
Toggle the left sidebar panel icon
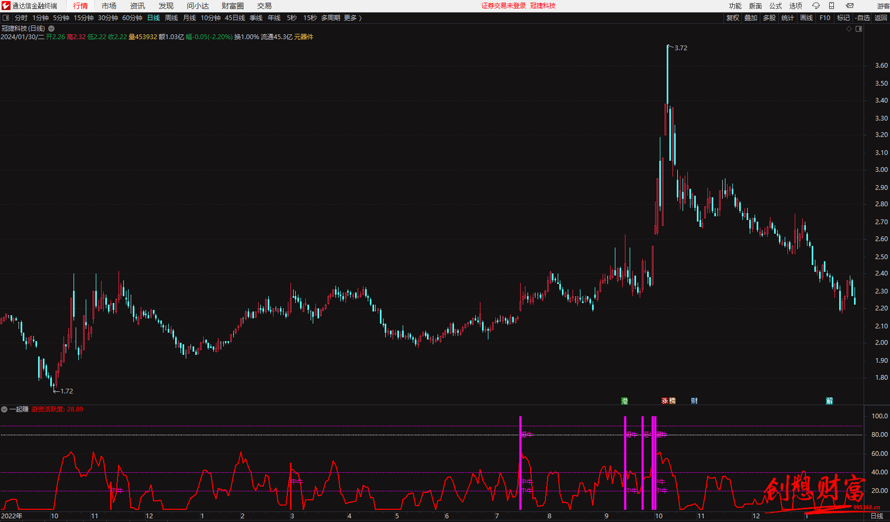pos(6,18)
